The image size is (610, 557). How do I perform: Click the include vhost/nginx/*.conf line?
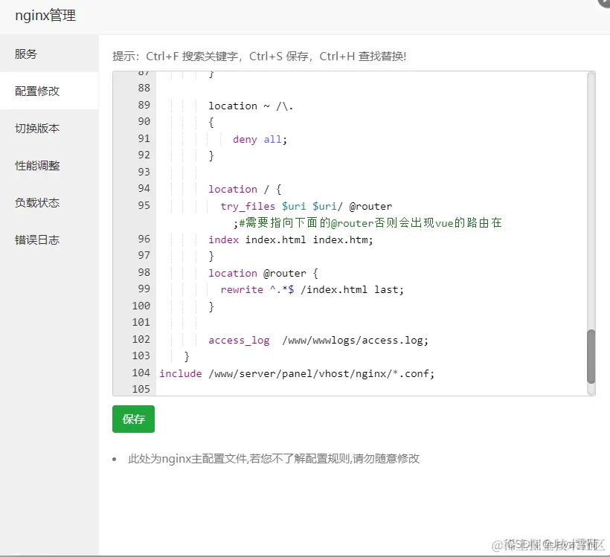click(x=297, y=373)
